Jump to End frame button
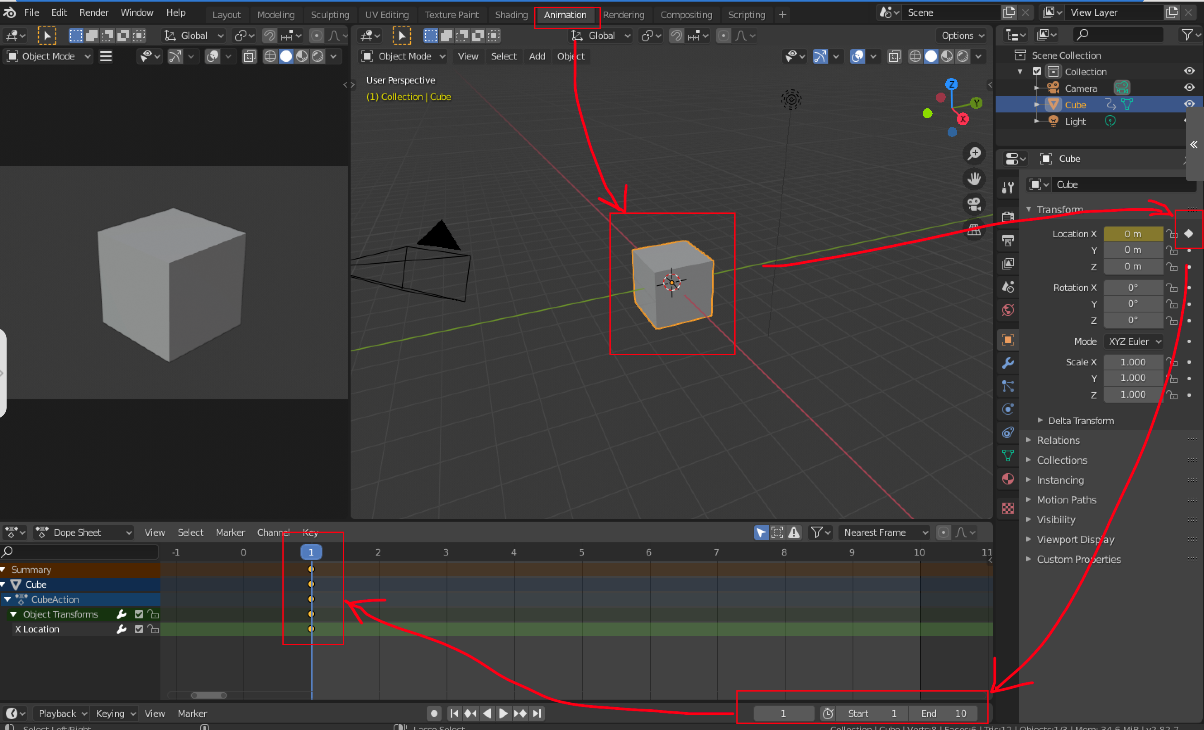1204x730 pixels. (537, 713)
